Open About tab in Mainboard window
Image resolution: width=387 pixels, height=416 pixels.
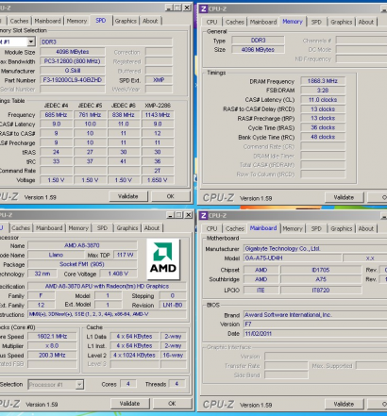(x=366, y=228)
